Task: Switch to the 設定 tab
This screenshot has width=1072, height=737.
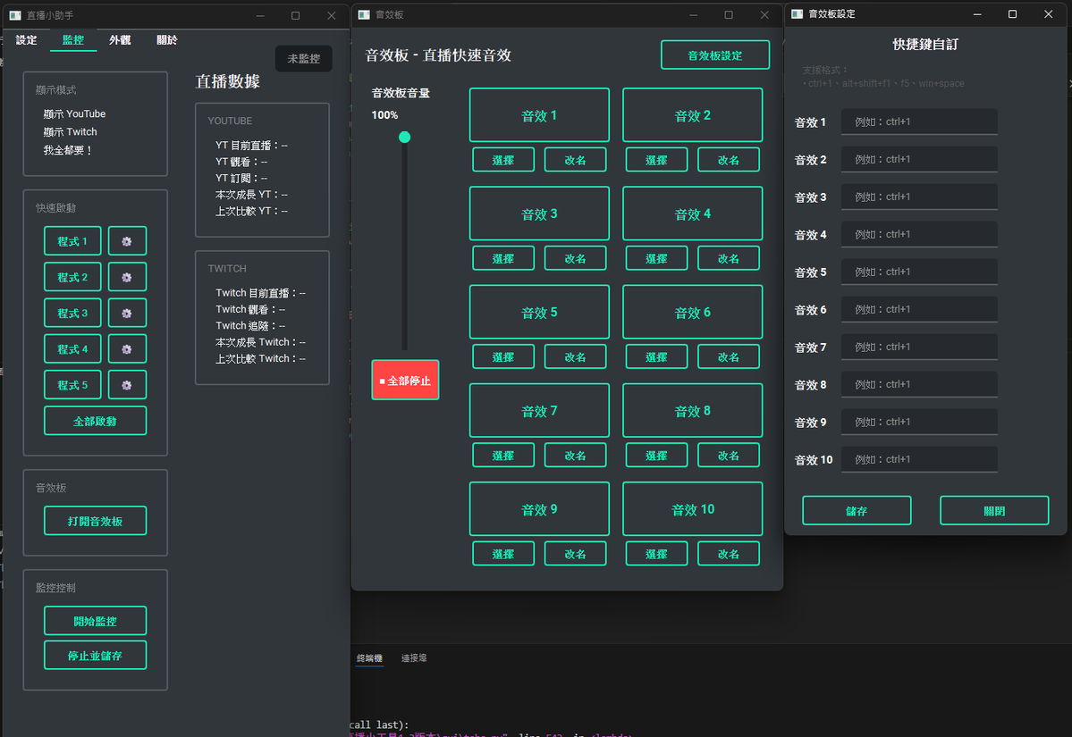Action: tap(26, 40)
